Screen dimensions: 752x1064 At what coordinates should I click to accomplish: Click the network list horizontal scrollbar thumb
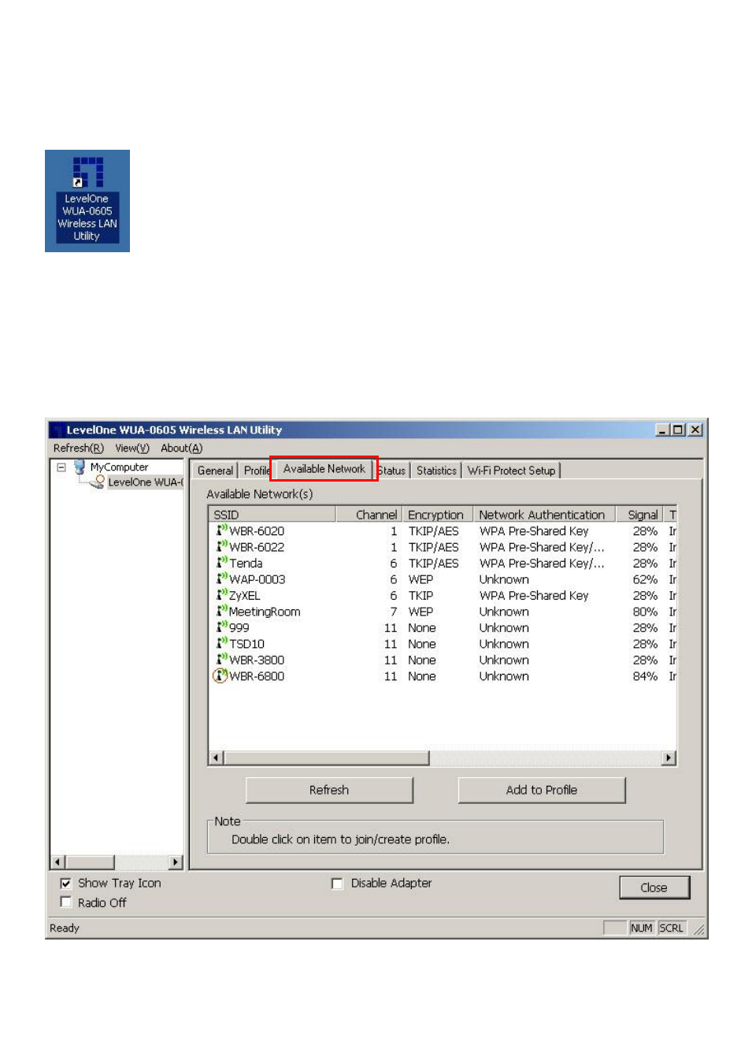[326, 757]
